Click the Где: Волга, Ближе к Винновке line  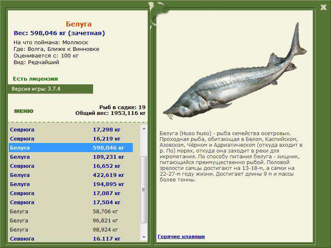tap(56, 49)
